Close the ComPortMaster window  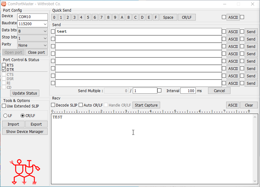pos(253,4)
